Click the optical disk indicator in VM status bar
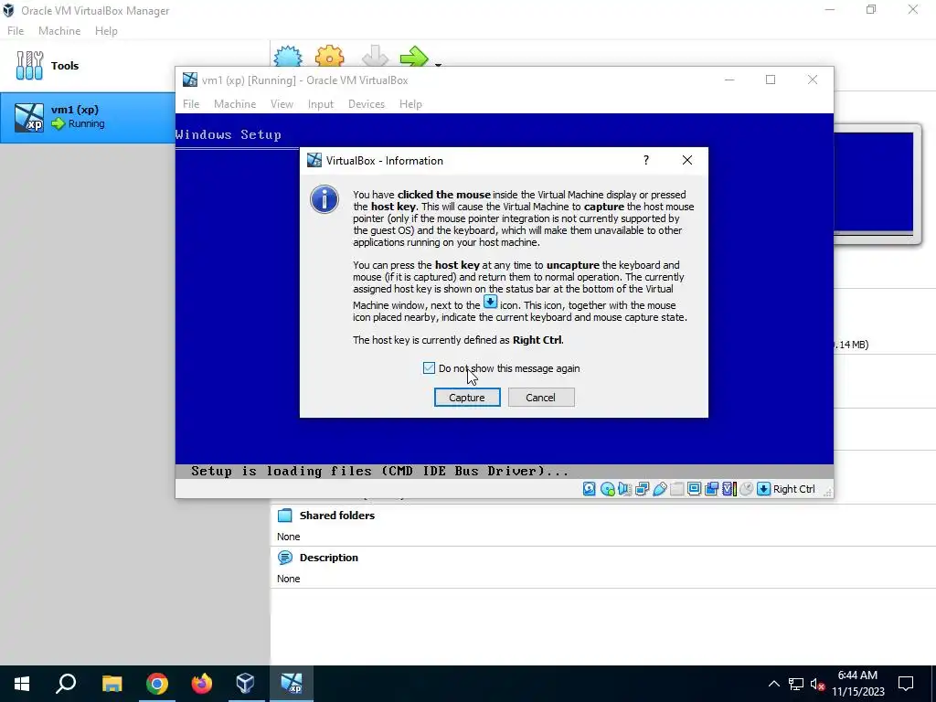This screenshot has height=702, width=936. click(x=608, y=489)
